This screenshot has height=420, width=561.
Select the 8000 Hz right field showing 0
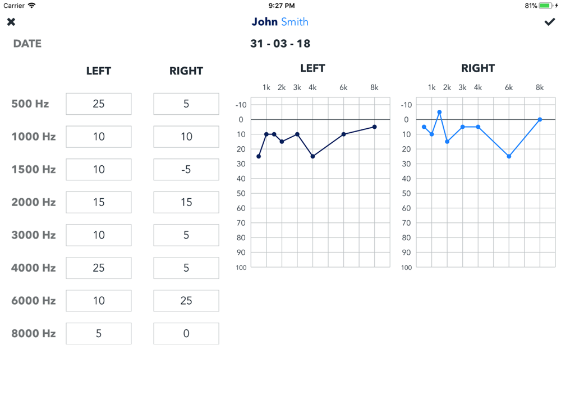pos(186,334)
